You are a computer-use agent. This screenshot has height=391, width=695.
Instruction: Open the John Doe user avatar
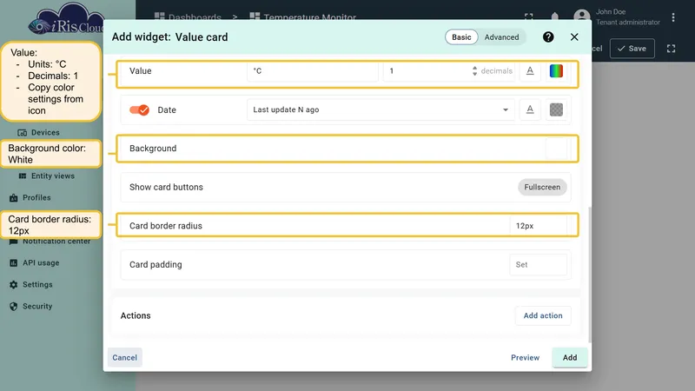click(582, 17)
